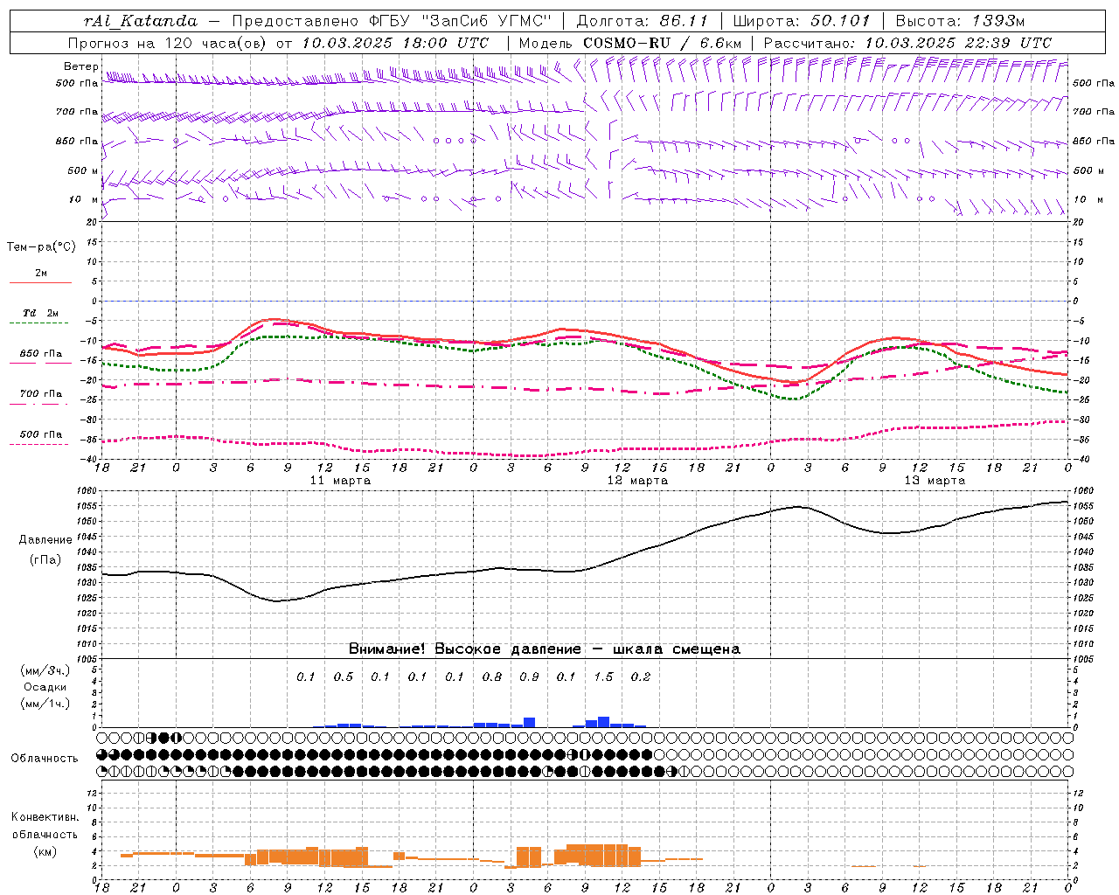Image resolution: width=1119 pixels, height=895 pixels.
Task: Click the 12 марта date label
Action: click(637, 481)
